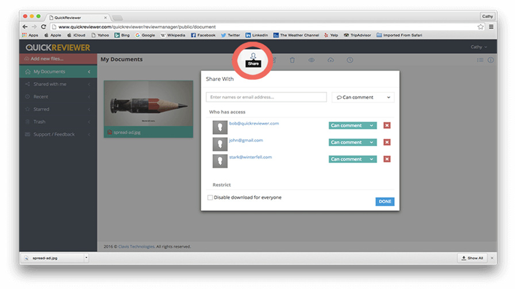Open the Twitter bookmark

(230, 35)
